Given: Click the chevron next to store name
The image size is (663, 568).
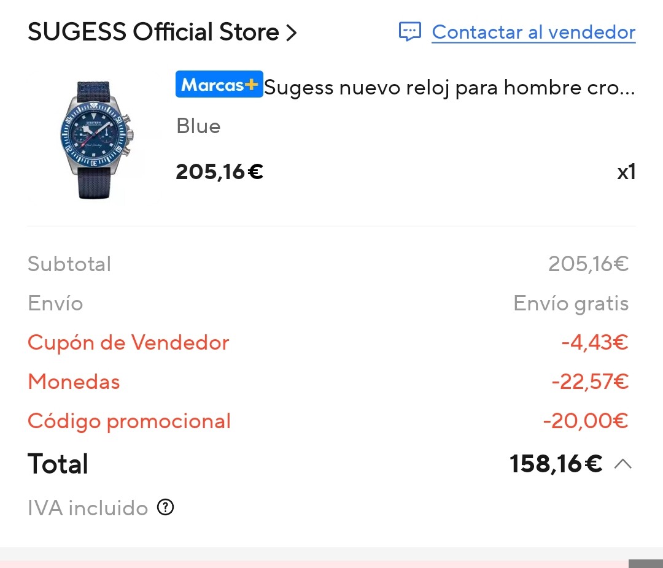Looking at the screenshot, I should click(292, 33).
